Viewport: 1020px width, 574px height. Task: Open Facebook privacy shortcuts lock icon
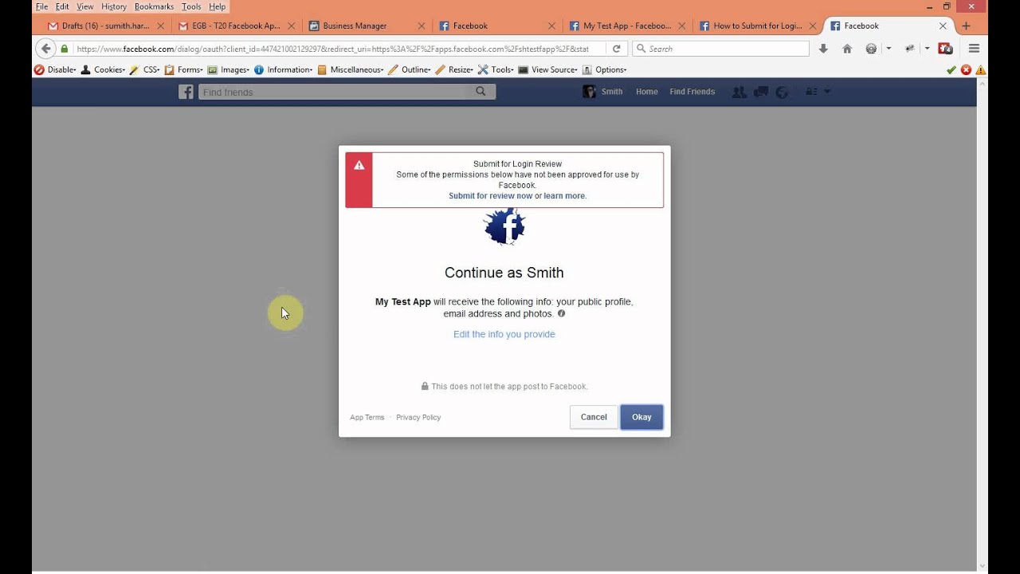coord(811,92)
